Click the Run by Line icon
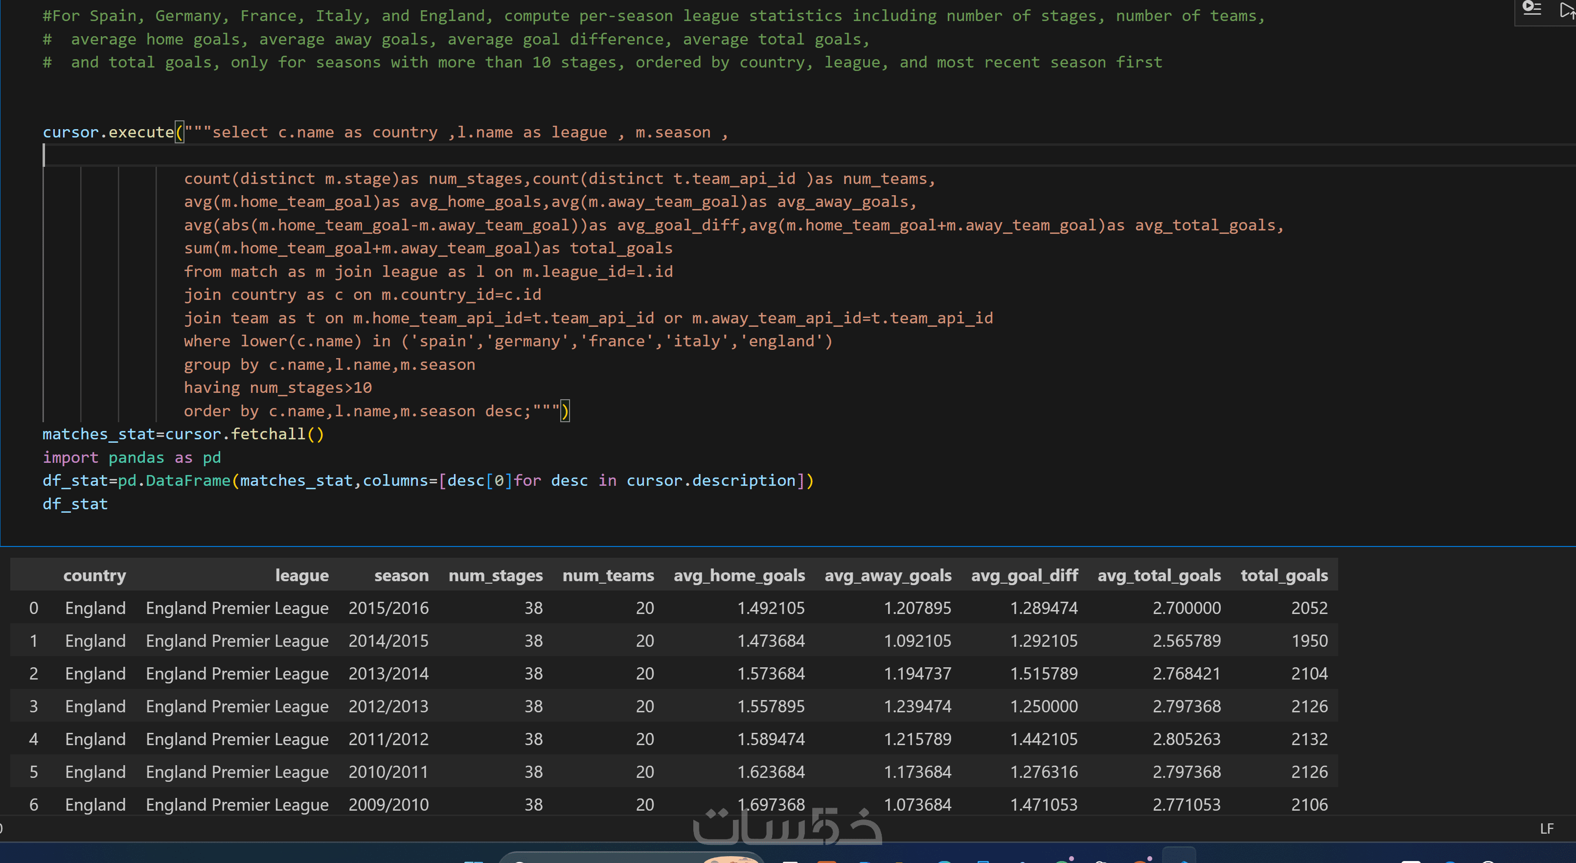This screenshot has height=863, width=1576. [1531, 9]
